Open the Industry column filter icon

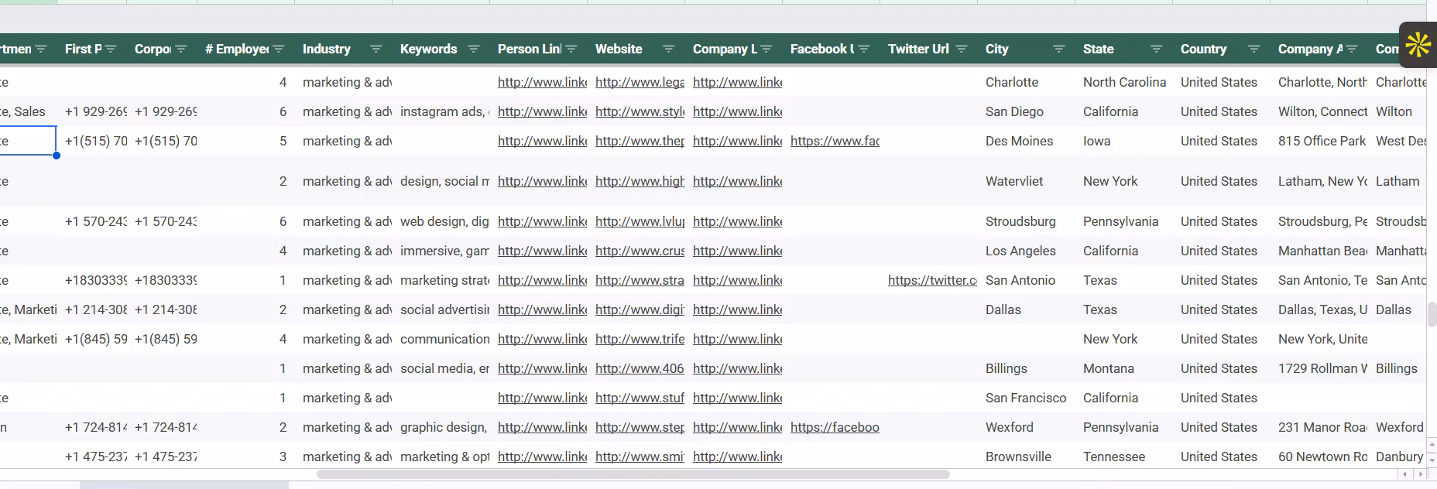point(376,49)
